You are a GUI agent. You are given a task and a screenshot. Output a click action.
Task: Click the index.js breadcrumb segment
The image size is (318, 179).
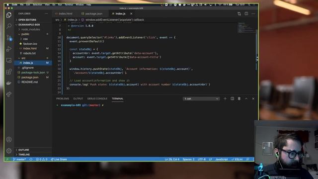pyautogui.click(x=73, y=20)
